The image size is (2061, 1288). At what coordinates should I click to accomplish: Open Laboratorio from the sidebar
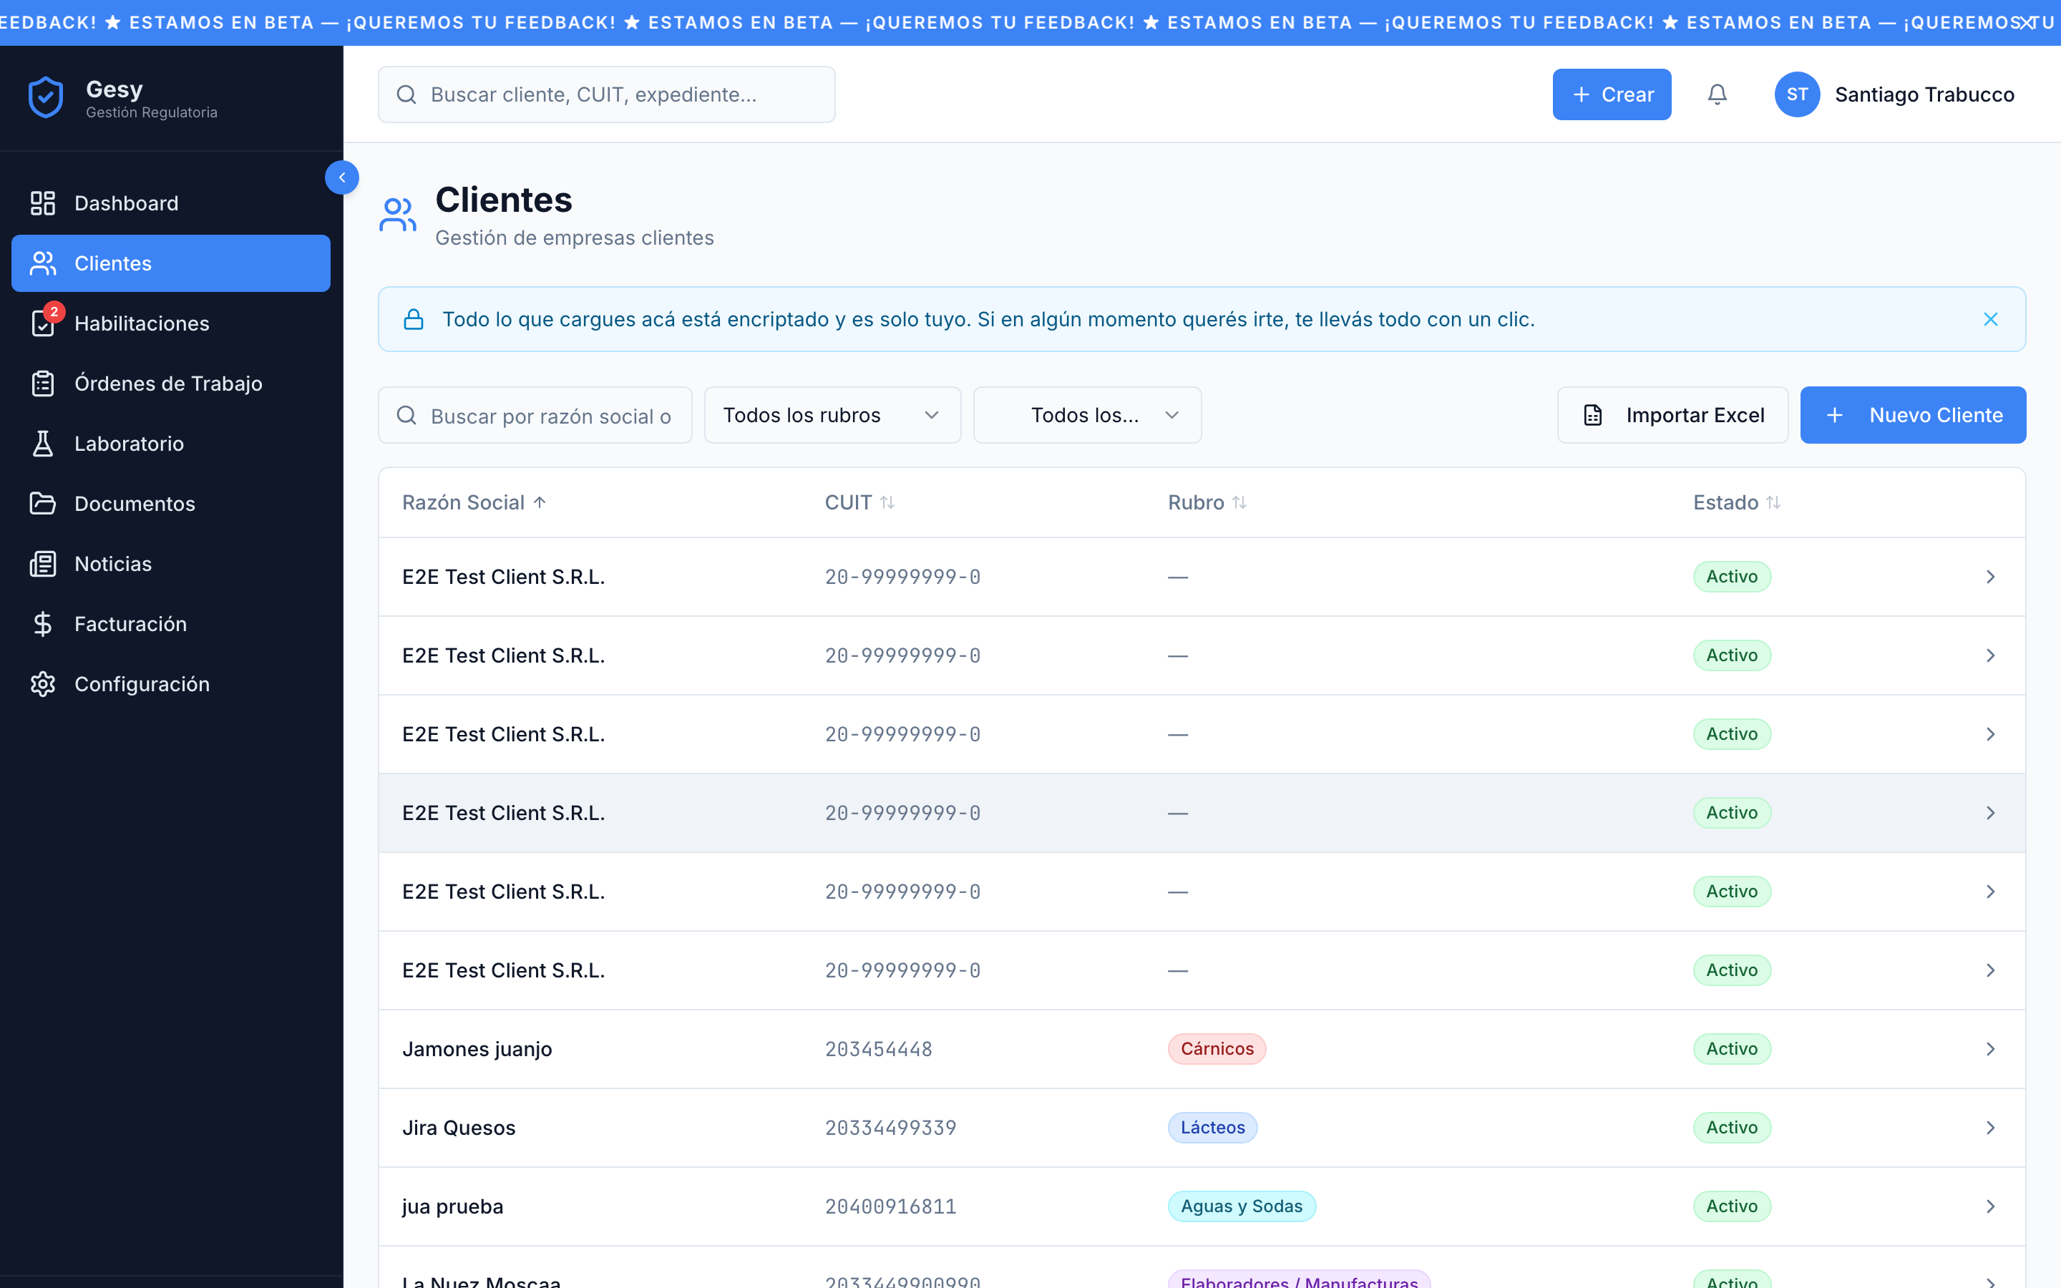coord(129,444)
